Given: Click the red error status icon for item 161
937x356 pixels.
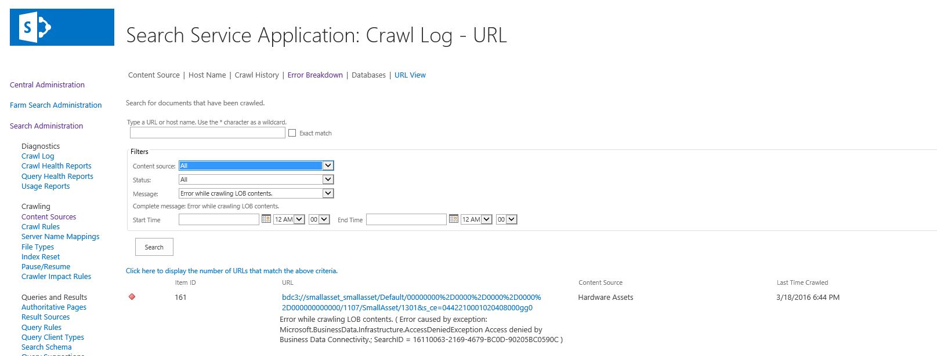Looking at the screenshot, I should [132, 297].
